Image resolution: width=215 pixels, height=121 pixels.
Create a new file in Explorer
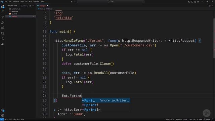tap(21, 6)
